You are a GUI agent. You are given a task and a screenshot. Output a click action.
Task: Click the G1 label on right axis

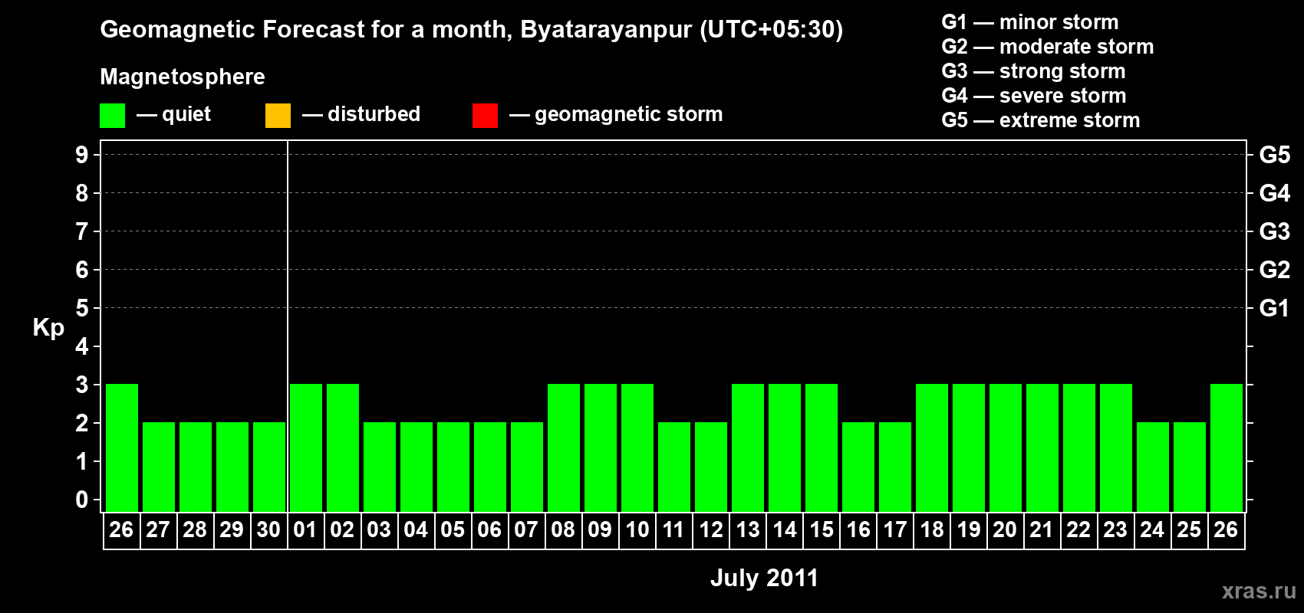pos(1274,308)
